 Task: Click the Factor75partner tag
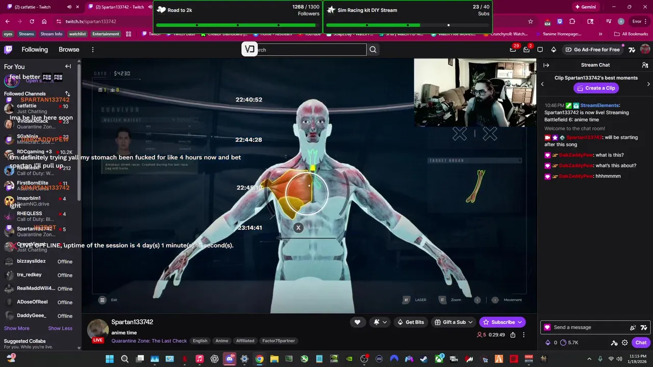point(279,340)
